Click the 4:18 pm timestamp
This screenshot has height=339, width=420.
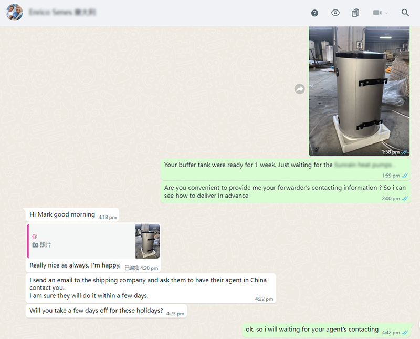click(108, 217)
